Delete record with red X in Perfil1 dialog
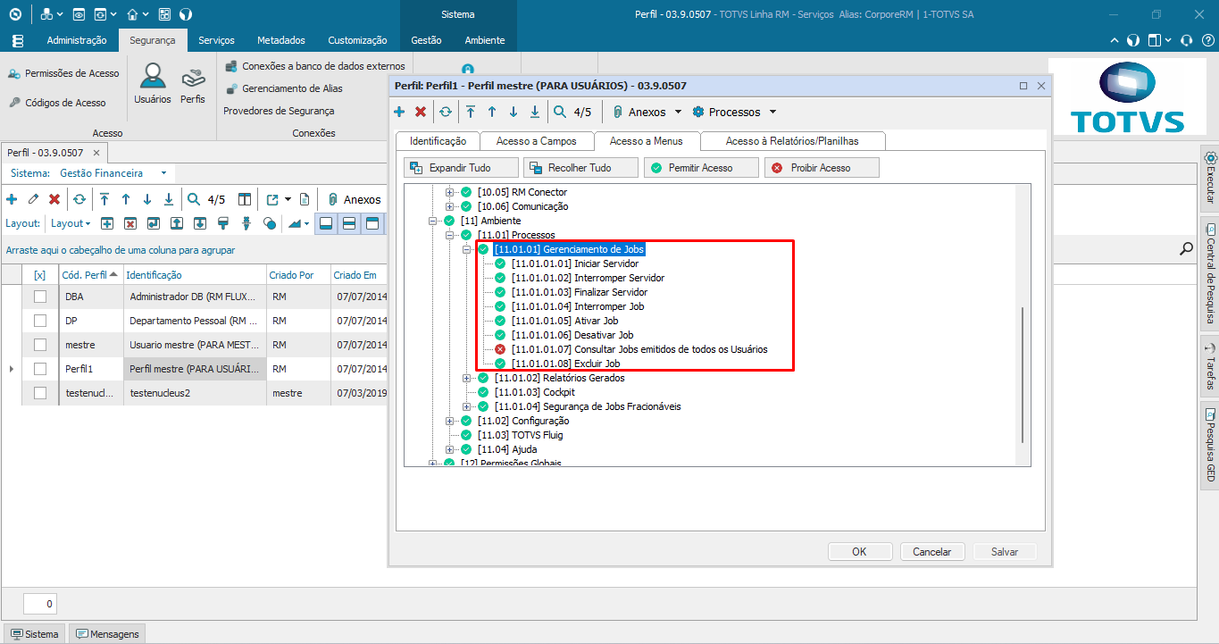Image resolution: width=1219 pixels, height=644 pixels. tap(421, 112)
